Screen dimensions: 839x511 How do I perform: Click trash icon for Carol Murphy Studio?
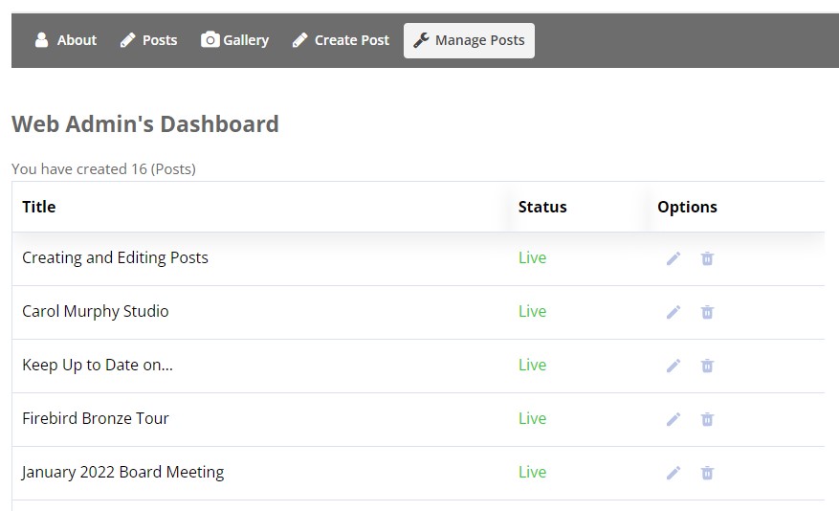707,312
